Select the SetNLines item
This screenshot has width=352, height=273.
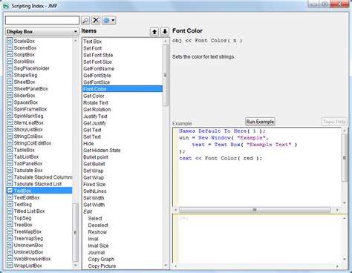[123, 191]
